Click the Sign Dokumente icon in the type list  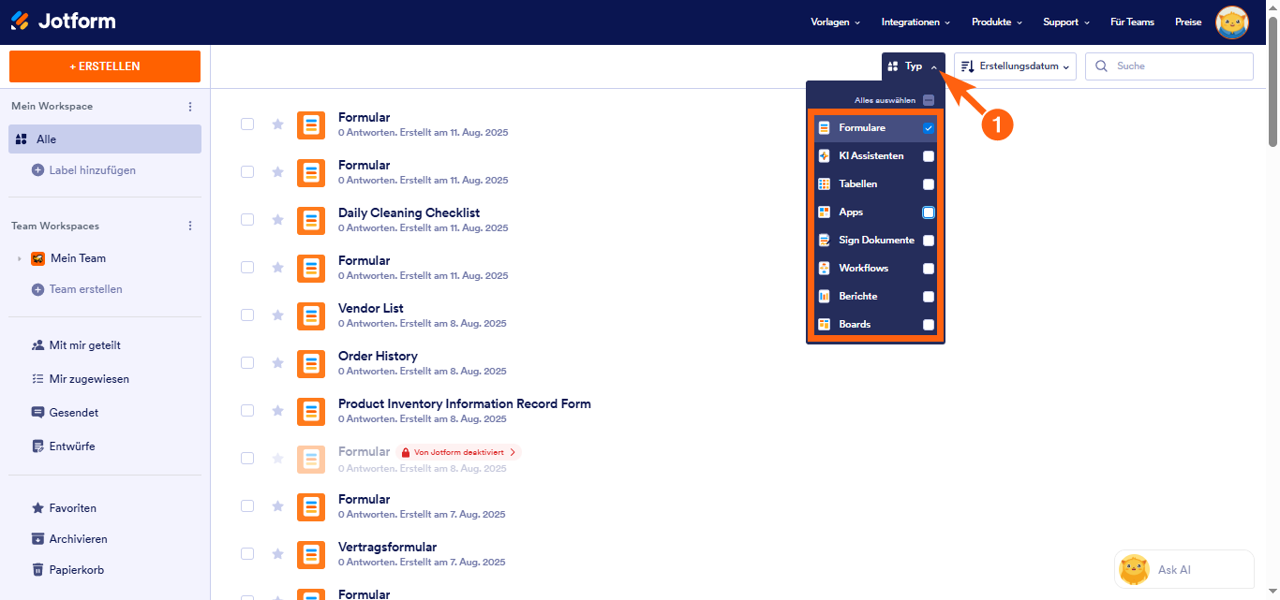tap(825, 241)
